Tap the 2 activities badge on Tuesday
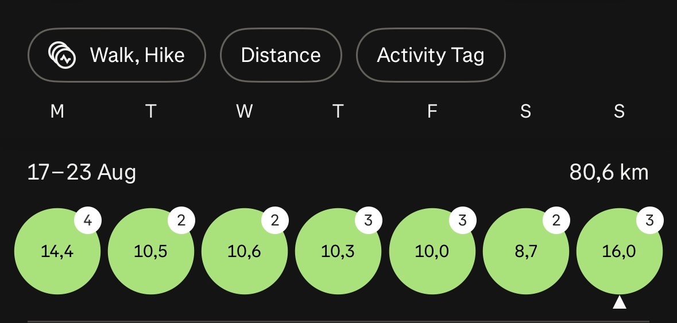The width and height of the screenshot is (677, 323). coord(181,220)
